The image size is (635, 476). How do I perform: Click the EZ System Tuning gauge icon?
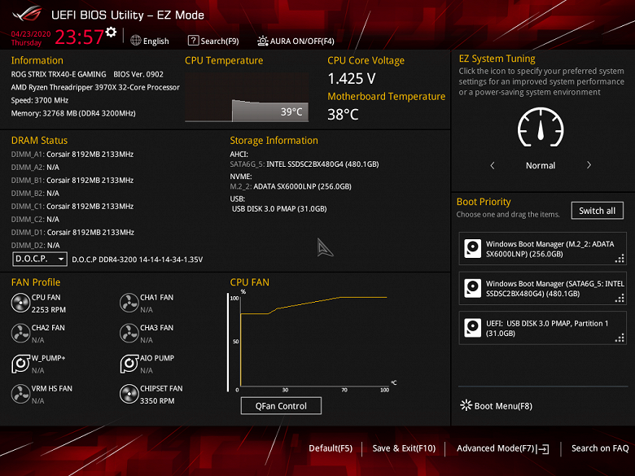pos(541,127)
